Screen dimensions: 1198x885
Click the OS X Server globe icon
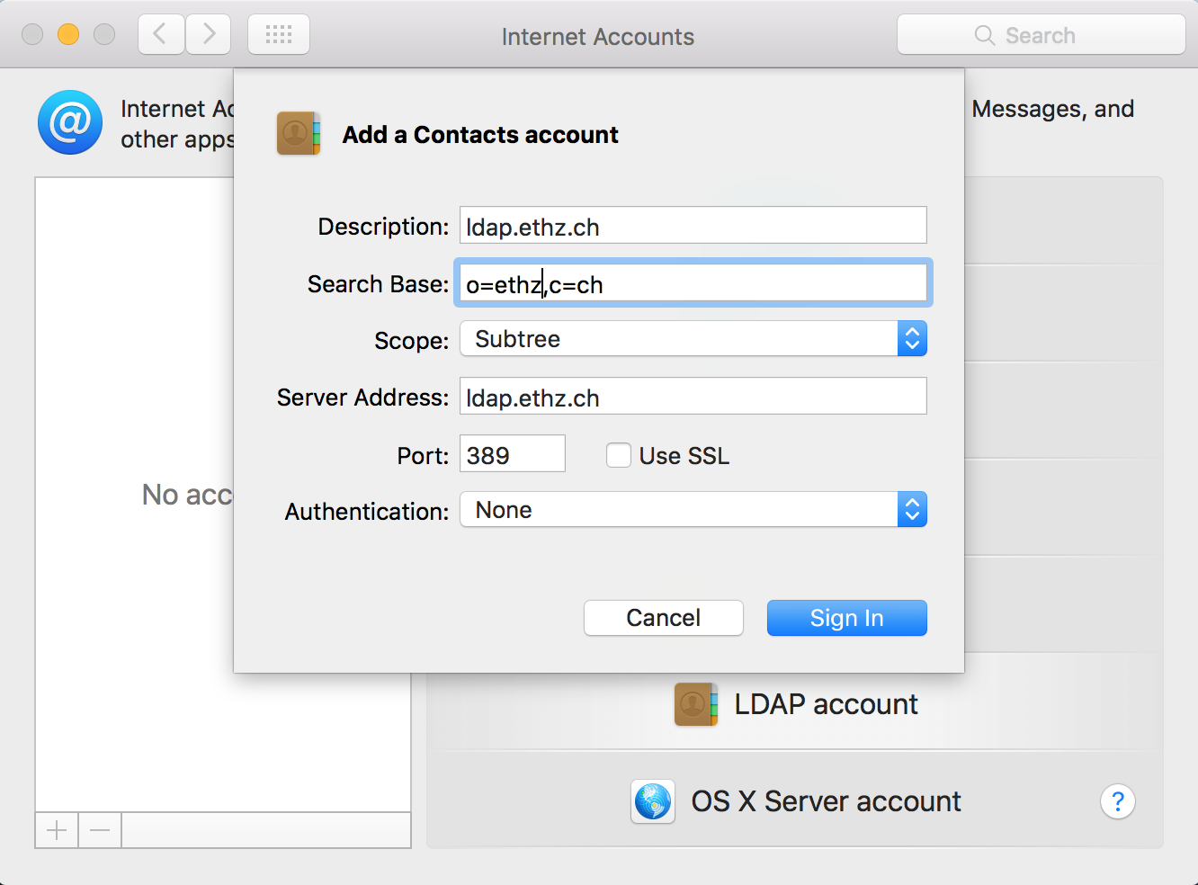click(x=653, y=801)
